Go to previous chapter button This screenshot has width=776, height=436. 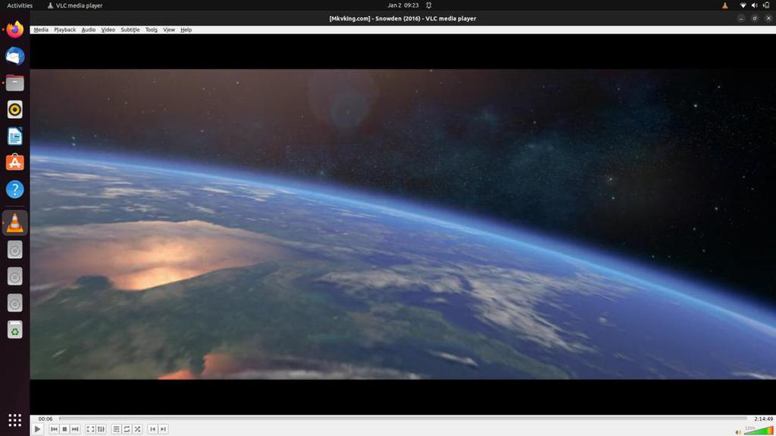click(x=152, y=429)
